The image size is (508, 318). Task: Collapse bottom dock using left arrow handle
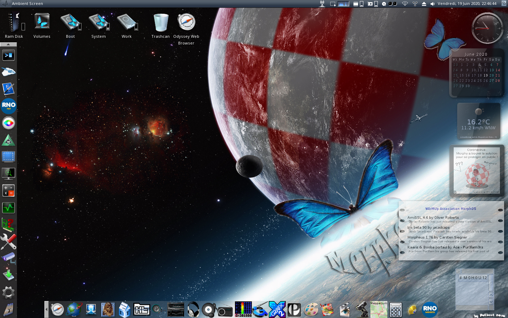pyautogui.click(x=46, y=310)
